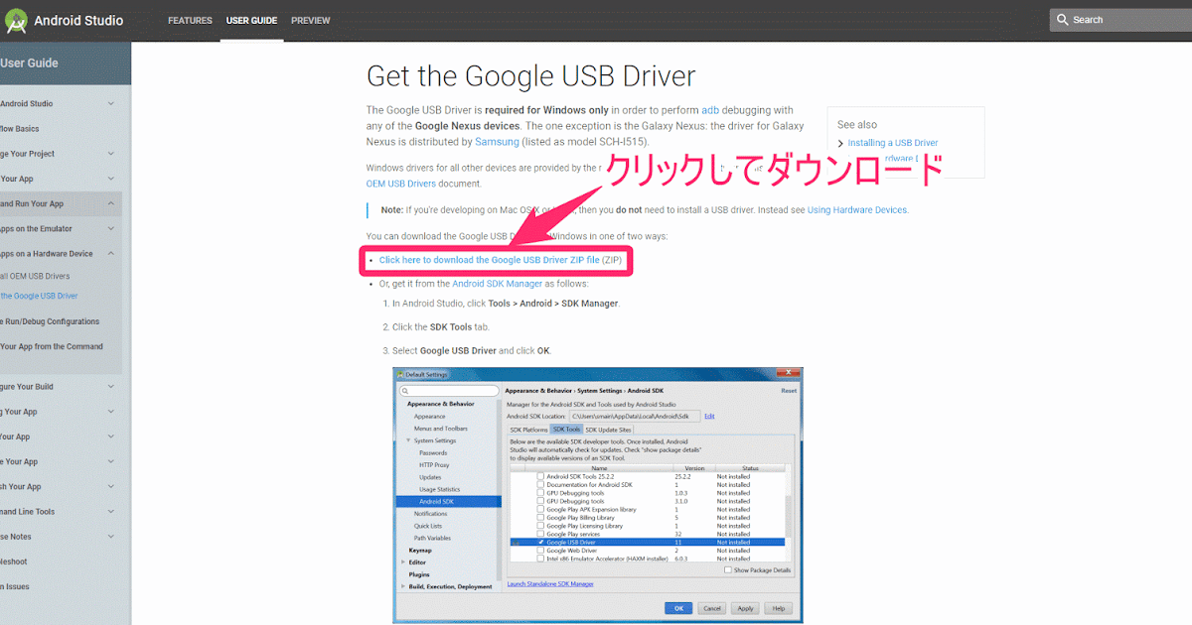
Task: Click the Help button in dialog
Action: coord(779,608)
